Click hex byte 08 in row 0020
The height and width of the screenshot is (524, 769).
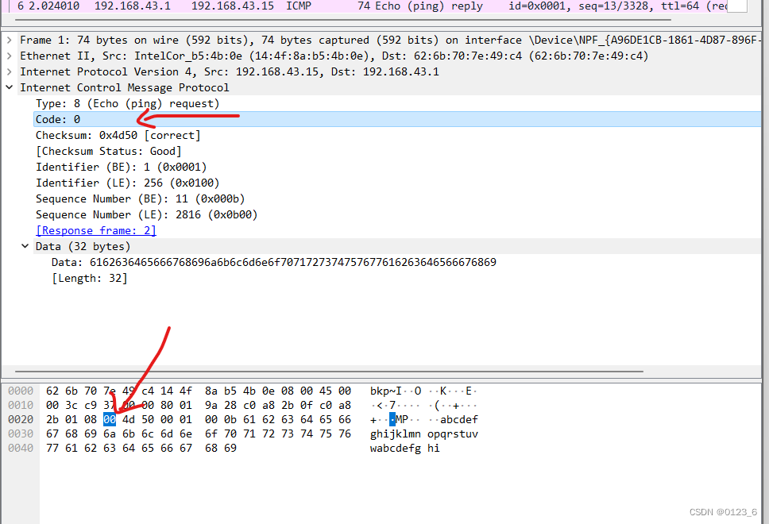tap(91, 419)
